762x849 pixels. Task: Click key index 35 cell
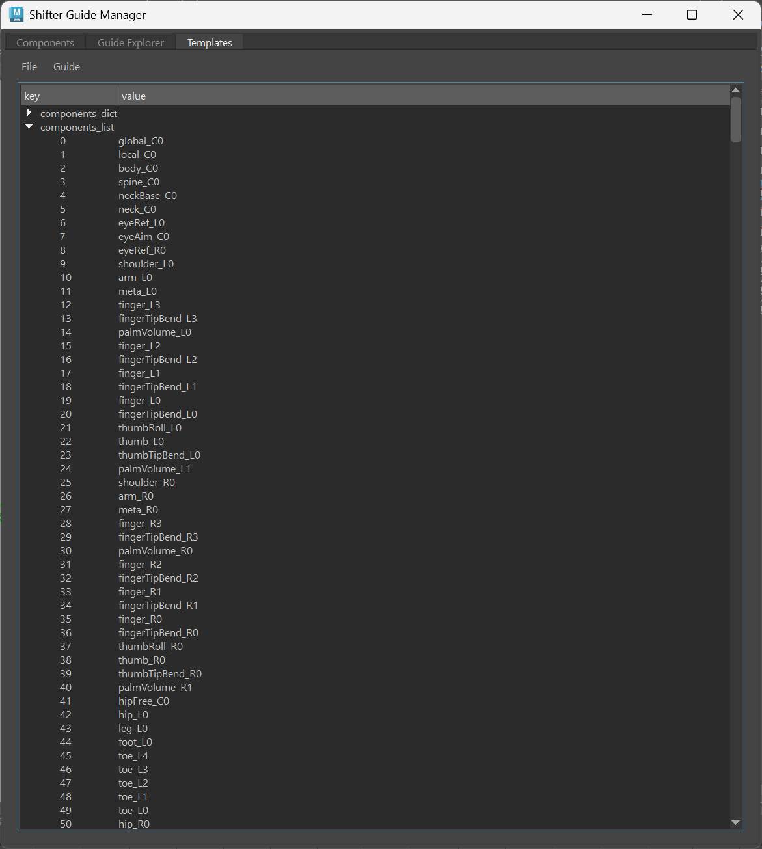pyautogui.click(x=66, y=619)
